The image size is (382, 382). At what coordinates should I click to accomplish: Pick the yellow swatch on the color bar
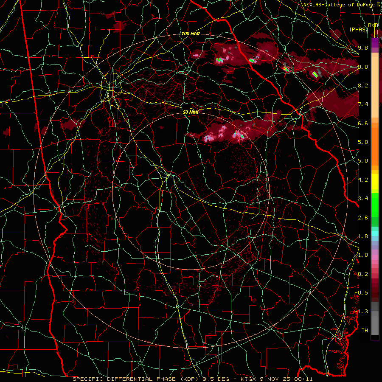pos(375,182)
